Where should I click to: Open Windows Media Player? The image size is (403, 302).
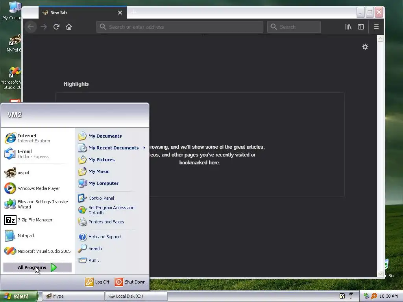37,188
